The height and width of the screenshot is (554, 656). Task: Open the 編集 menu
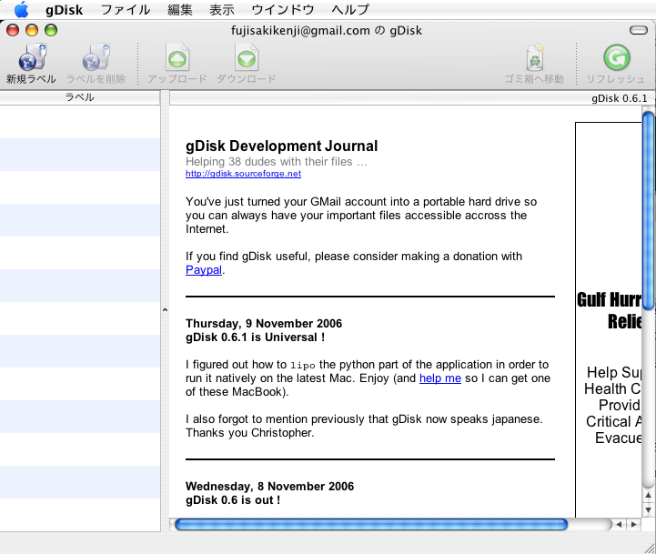[180, 10]
